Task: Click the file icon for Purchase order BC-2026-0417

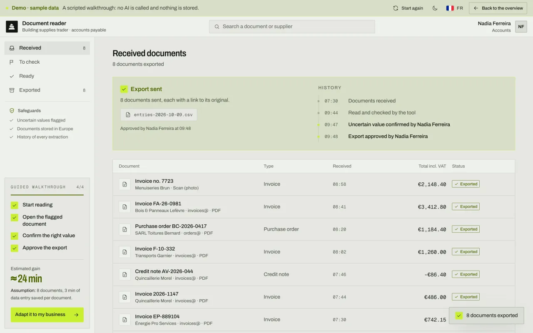Action: [x=125, y=229]
